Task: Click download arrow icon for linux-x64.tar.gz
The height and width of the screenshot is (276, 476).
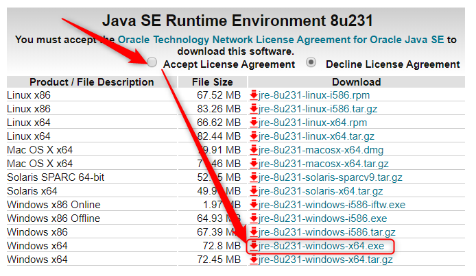Action: 254,136
